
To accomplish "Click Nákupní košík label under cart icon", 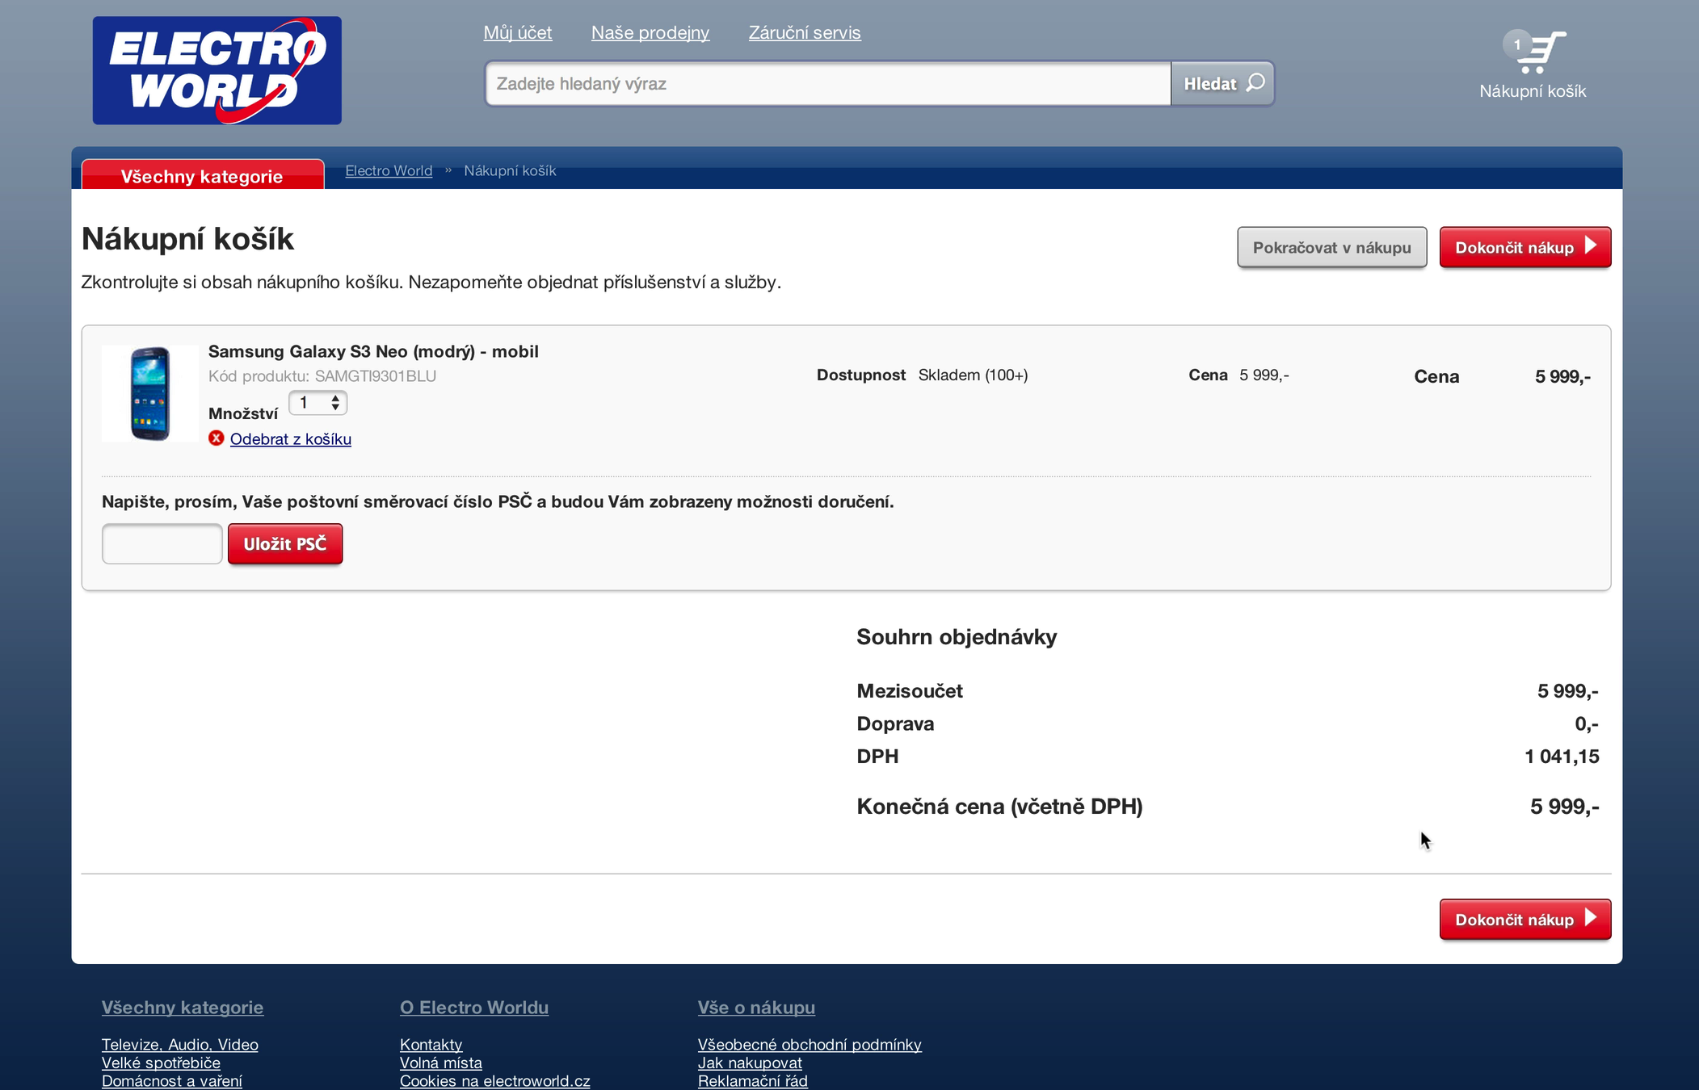I will 1533,91.
